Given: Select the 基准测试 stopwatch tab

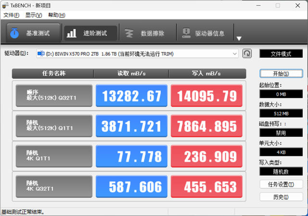Looking at the screenshot, I should point(33,33).
